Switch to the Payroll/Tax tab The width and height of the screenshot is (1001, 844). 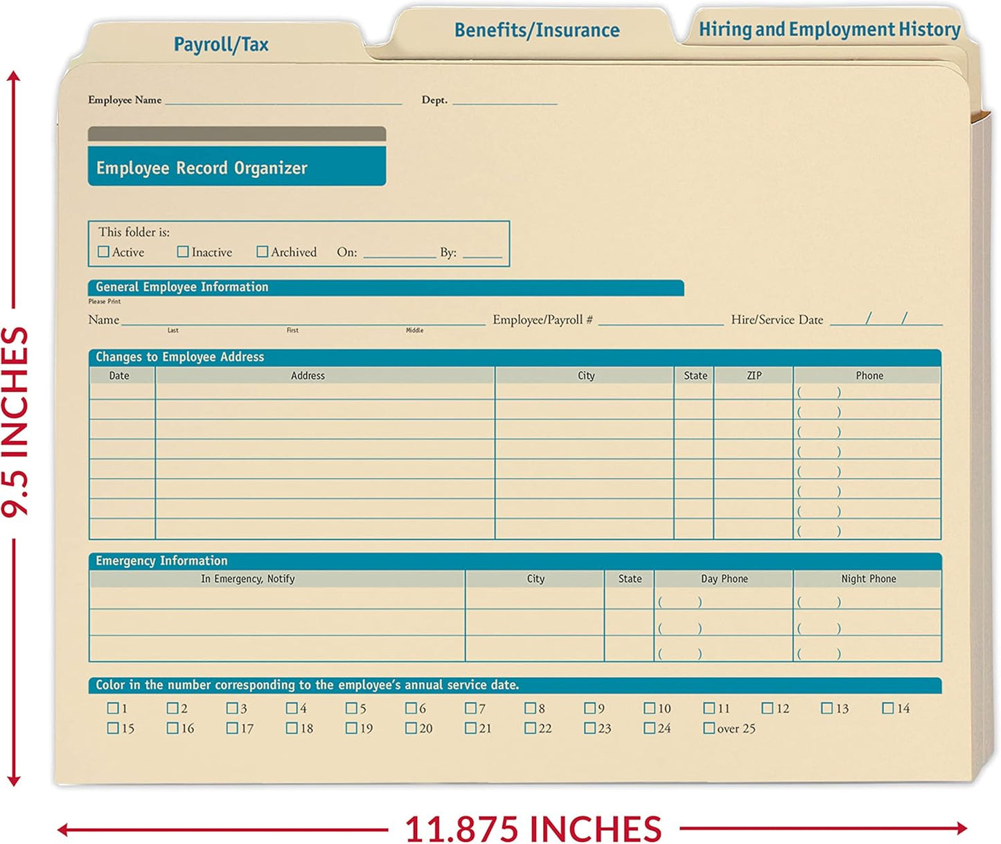click(x=223, y=43)
